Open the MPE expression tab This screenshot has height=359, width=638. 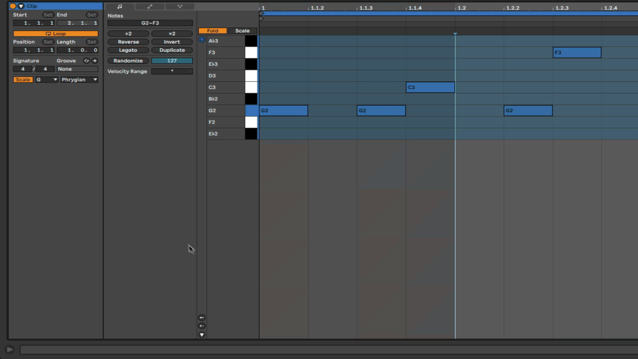[x=180, y=6]
